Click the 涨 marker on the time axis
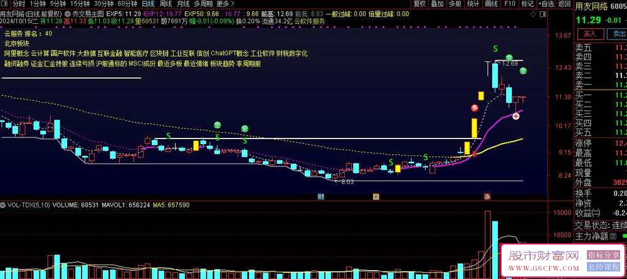Image resolution: width=627 pixels, height=279 pixels. coord(487,197)
